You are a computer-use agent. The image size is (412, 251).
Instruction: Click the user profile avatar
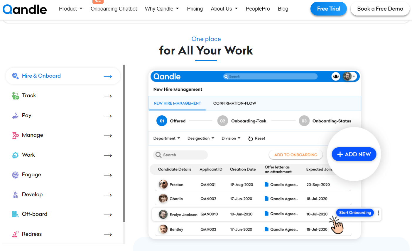(x=347, y=76)
